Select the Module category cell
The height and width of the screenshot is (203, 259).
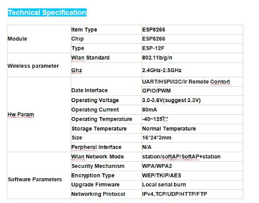tap(39, 39)
